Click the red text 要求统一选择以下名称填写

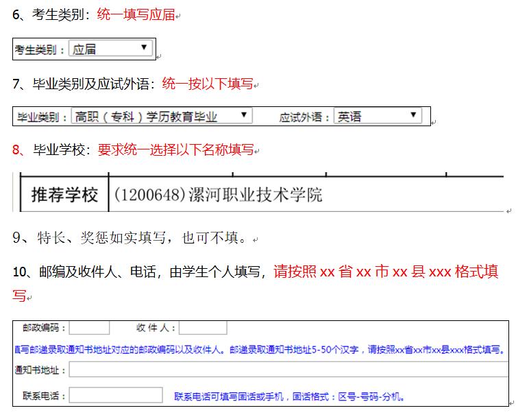(x=175, y=150)
